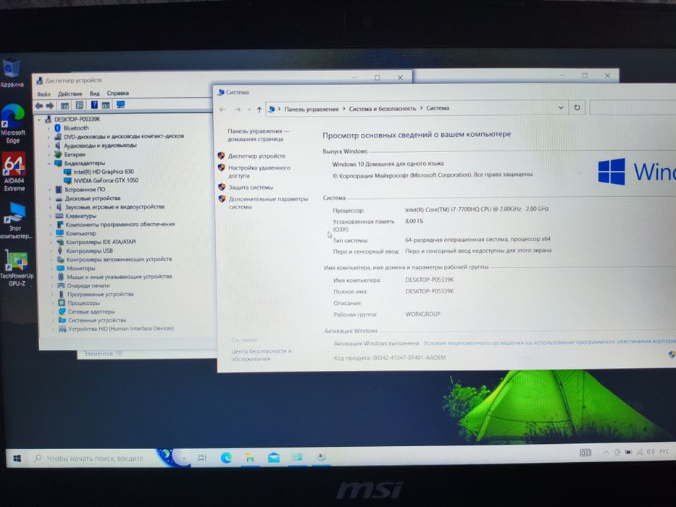Open the Справка menu in Device Manager
The width and height of the screenshot is (676, 507).
117,93
